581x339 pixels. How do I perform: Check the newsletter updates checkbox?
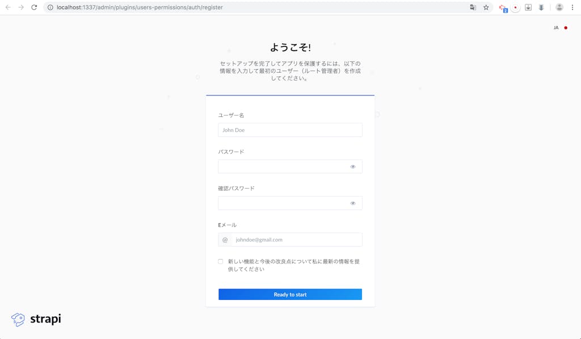tap(221, 261)
